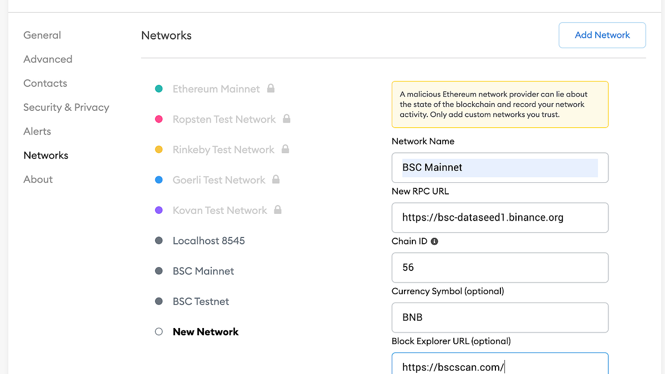Viewport: 665px width, 374px height.
Task: Select Ropsten Test Network entry
Action: click(224, 119)
